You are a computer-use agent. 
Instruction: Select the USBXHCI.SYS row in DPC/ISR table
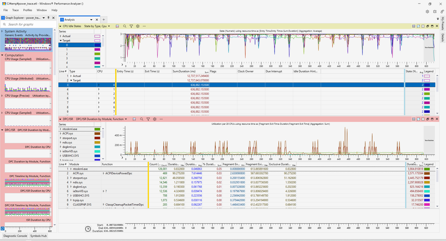[x=247, y=196]
